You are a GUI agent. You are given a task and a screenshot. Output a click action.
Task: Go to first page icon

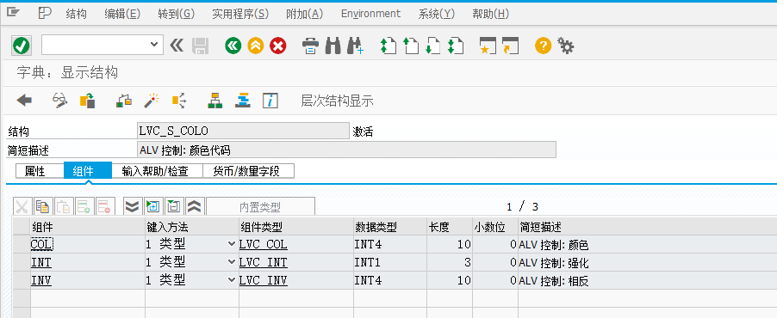(388, 46)
